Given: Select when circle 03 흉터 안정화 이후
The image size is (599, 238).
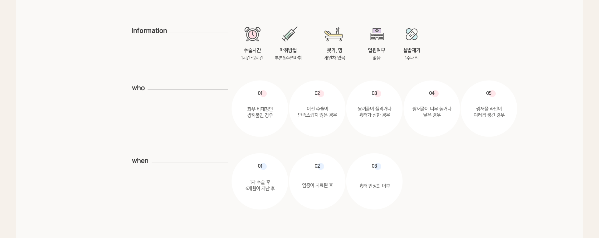Looking at the screenshot, I should [x=374, y=181].
